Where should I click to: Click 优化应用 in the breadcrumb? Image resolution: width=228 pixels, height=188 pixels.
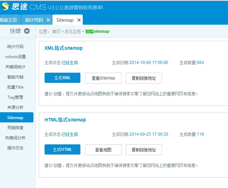[x=73, y=31]
